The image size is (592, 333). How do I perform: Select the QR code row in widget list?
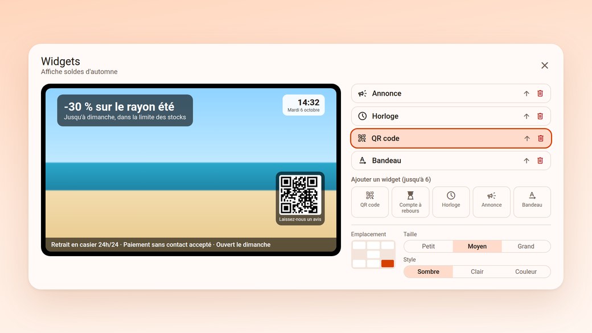(451, 138)
